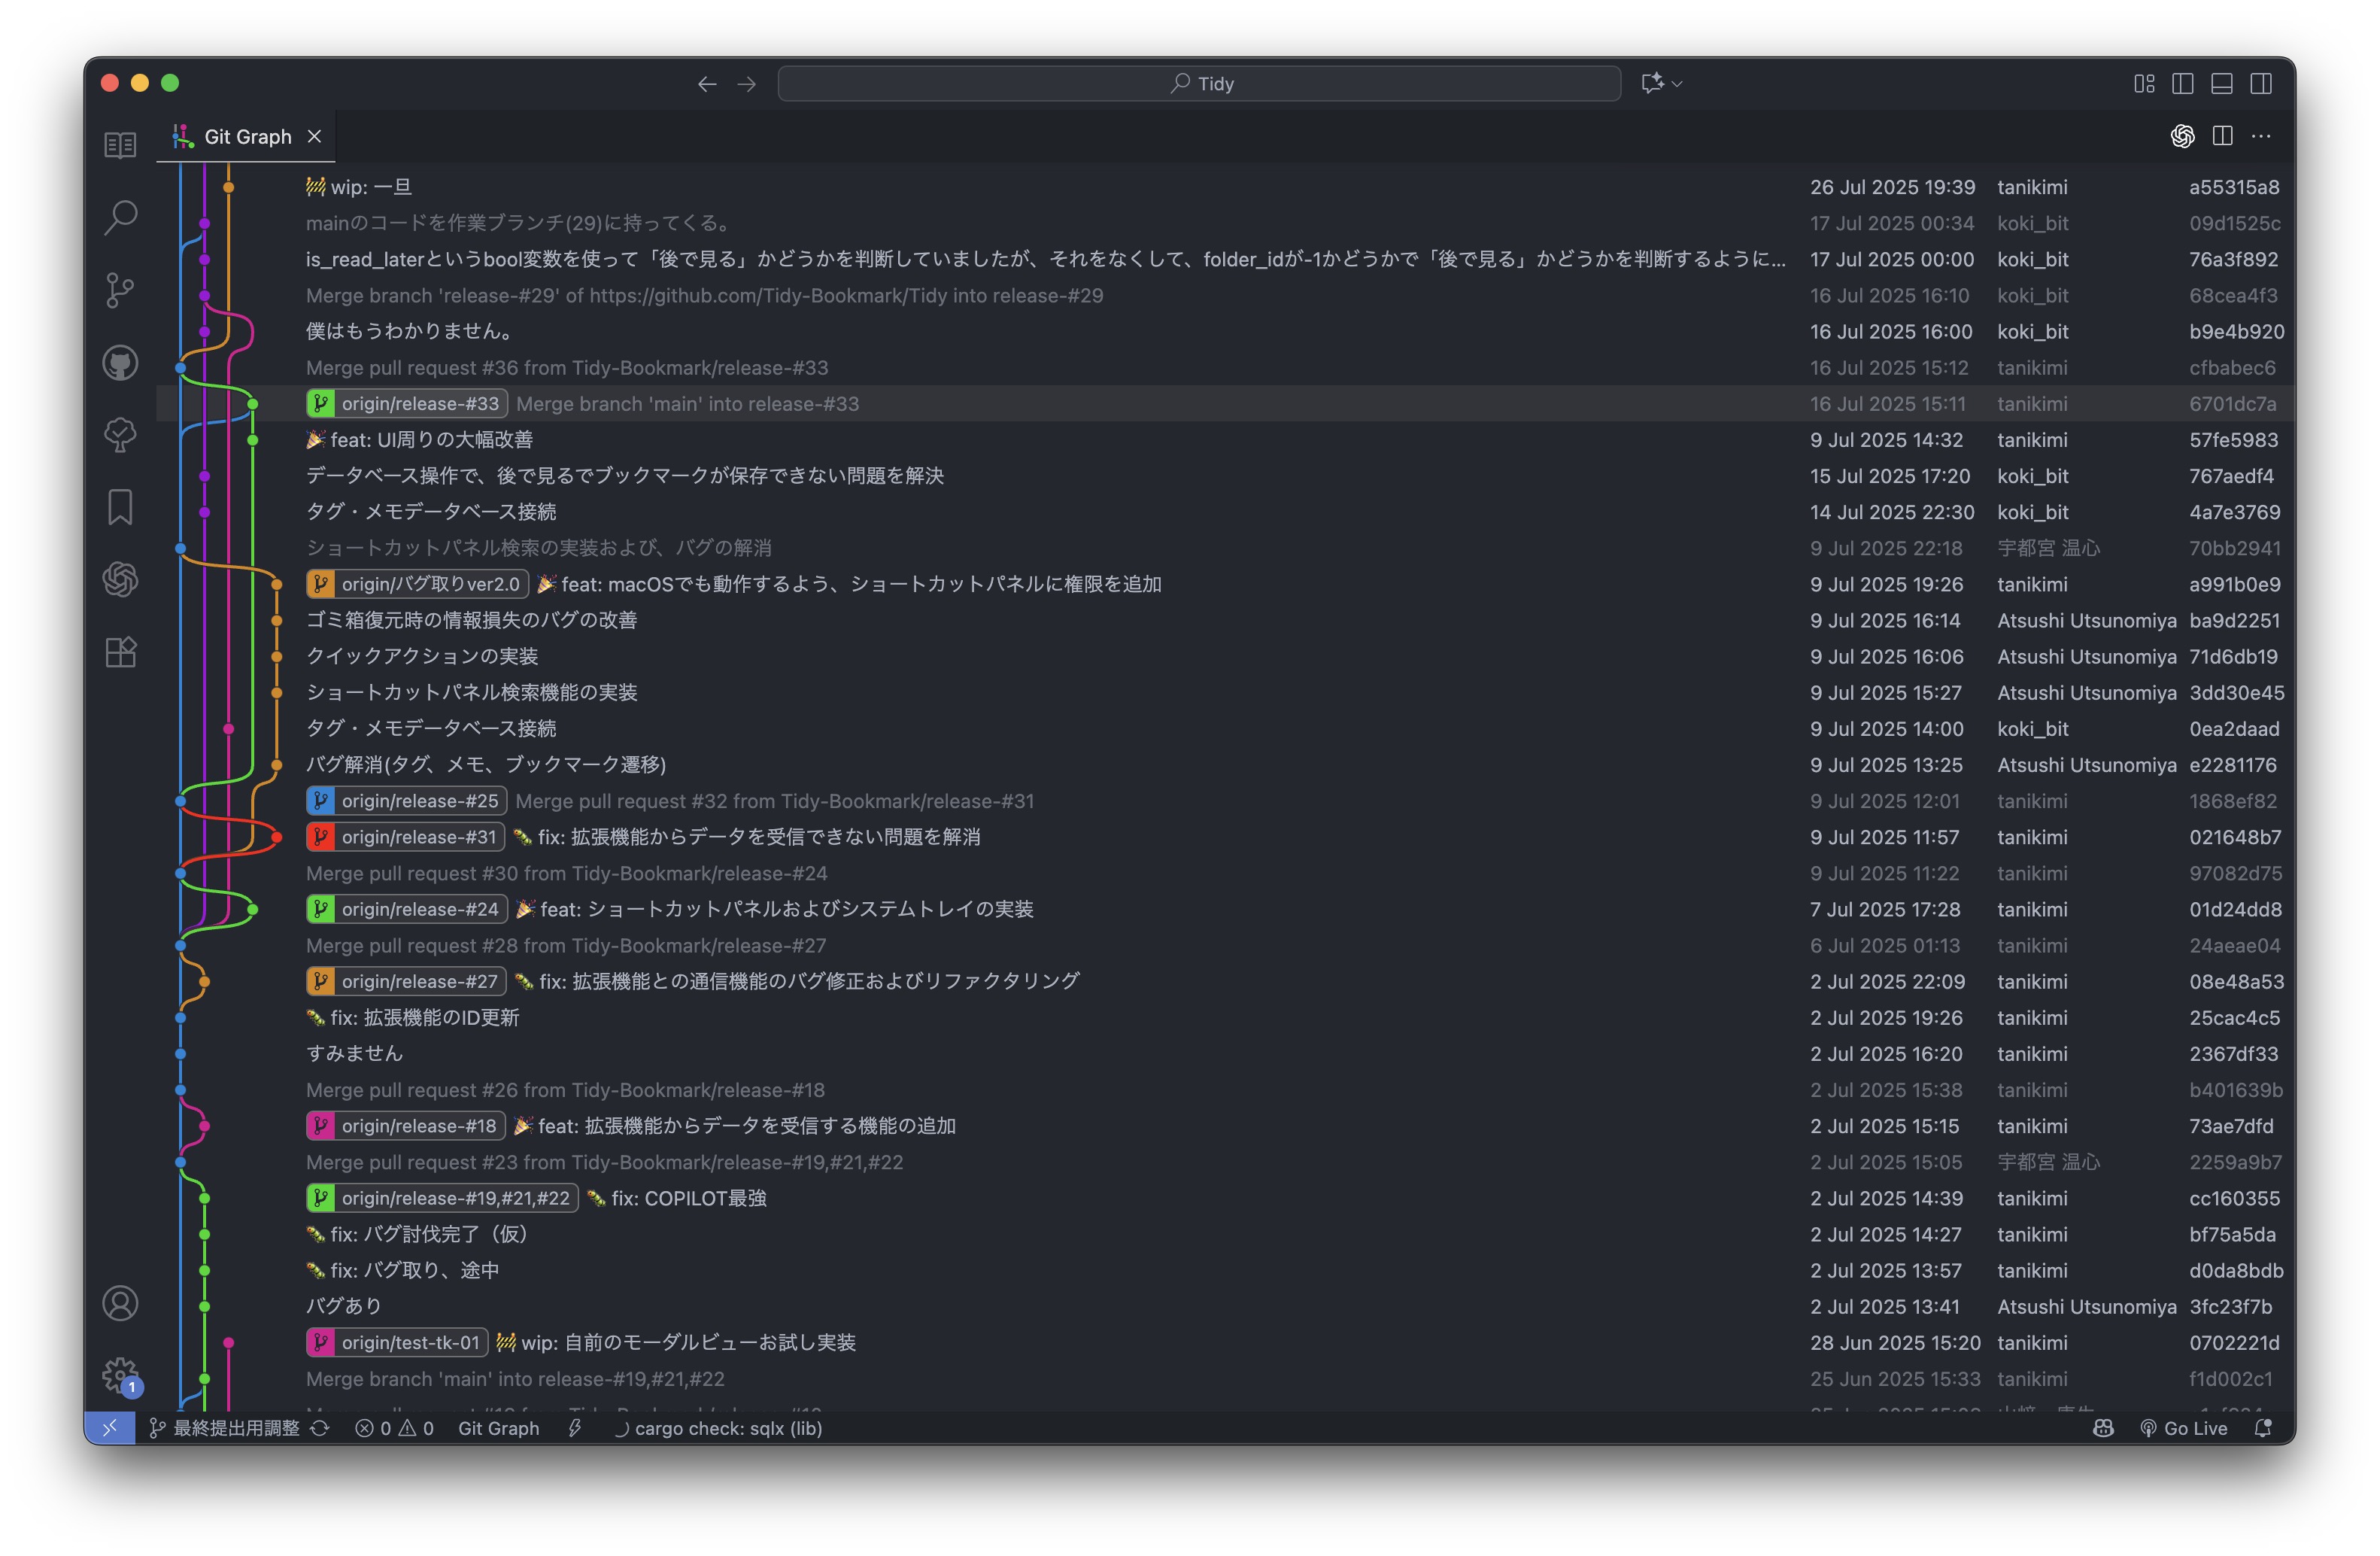Toggle the secondary side bar visibility
Viewport: 2380px width, 1556px height.
click(x=2261, y=84)
